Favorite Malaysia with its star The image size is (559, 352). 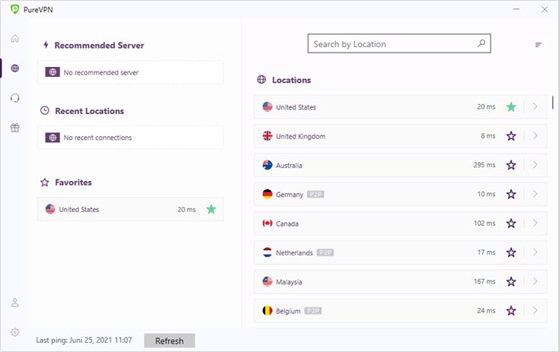[x=511, y=281]
